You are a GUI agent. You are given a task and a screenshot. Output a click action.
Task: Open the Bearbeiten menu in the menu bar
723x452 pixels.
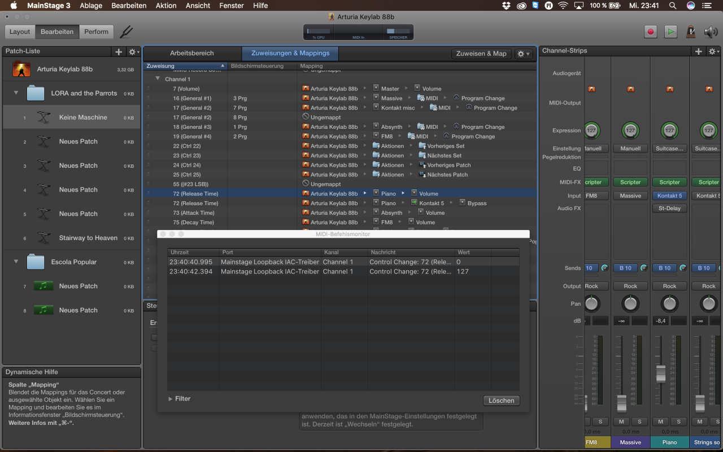(x=129, y=6)
